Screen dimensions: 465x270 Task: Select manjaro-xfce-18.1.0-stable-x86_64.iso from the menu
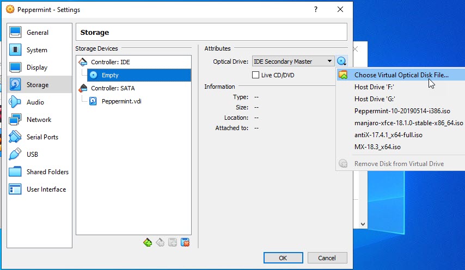401,123
